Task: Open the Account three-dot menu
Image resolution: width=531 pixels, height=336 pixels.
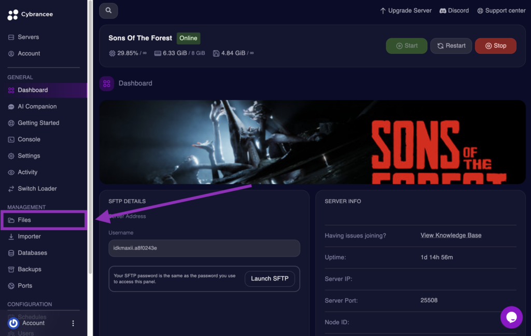Action: 73,323
